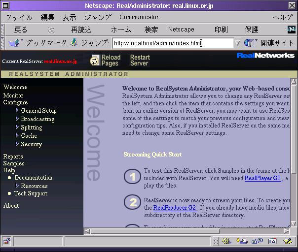
Task: Select Configure in the sidebar
Action: (15, 102)
